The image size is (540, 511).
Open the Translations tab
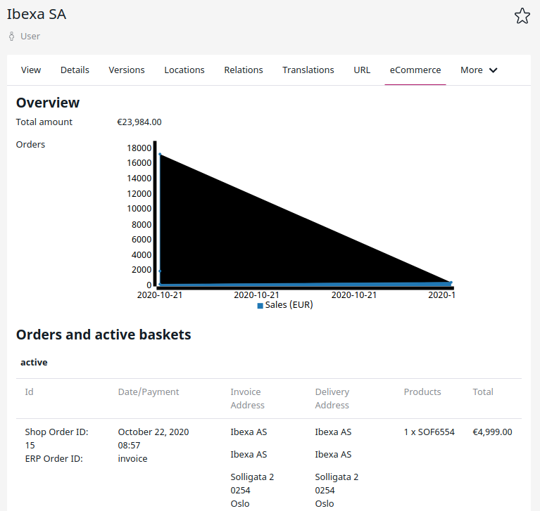point(308,70)
